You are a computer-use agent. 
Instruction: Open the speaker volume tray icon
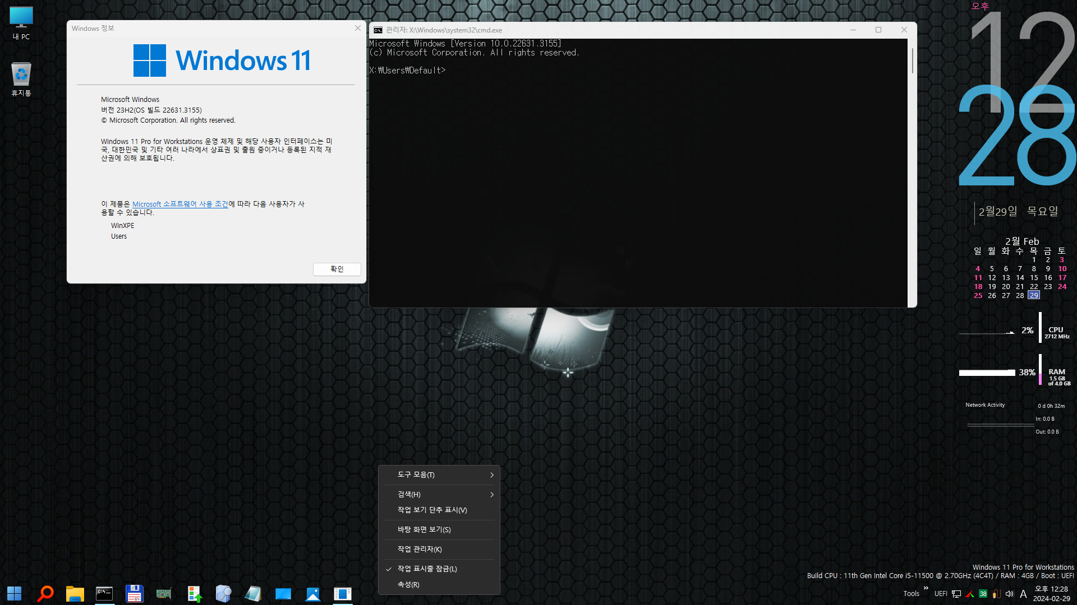click(1010, 594)
